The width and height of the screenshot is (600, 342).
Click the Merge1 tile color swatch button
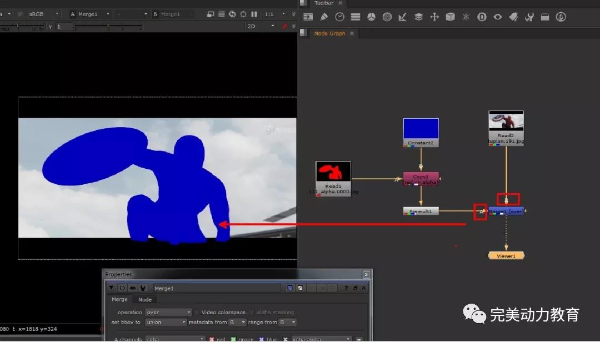click(x=301, y=288)
